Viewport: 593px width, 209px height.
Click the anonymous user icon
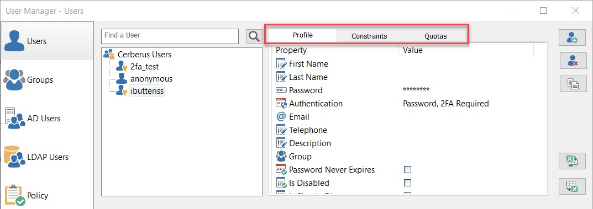click(122, 78)
